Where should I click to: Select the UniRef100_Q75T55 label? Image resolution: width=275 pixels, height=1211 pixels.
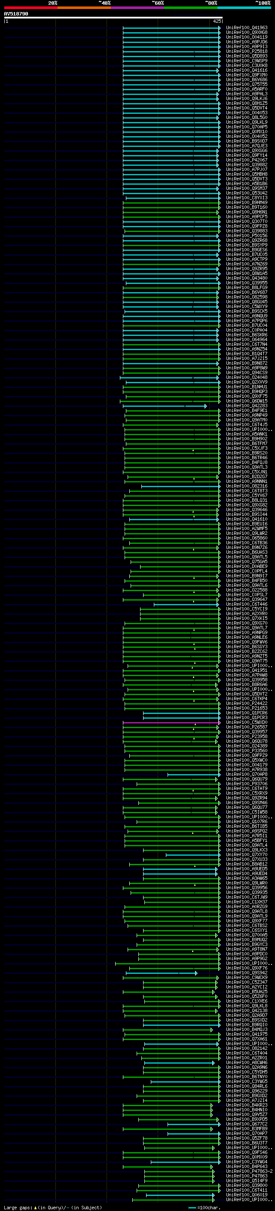[247, 84]
